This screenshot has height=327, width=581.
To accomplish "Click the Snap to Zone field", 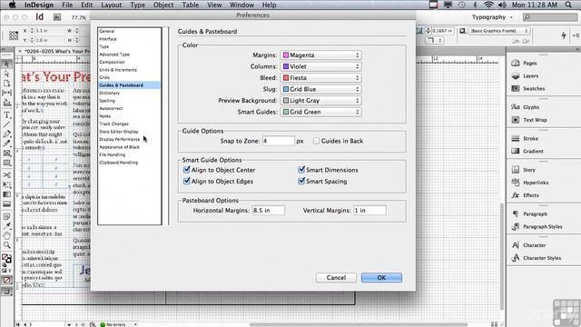I will coord(279,141).
